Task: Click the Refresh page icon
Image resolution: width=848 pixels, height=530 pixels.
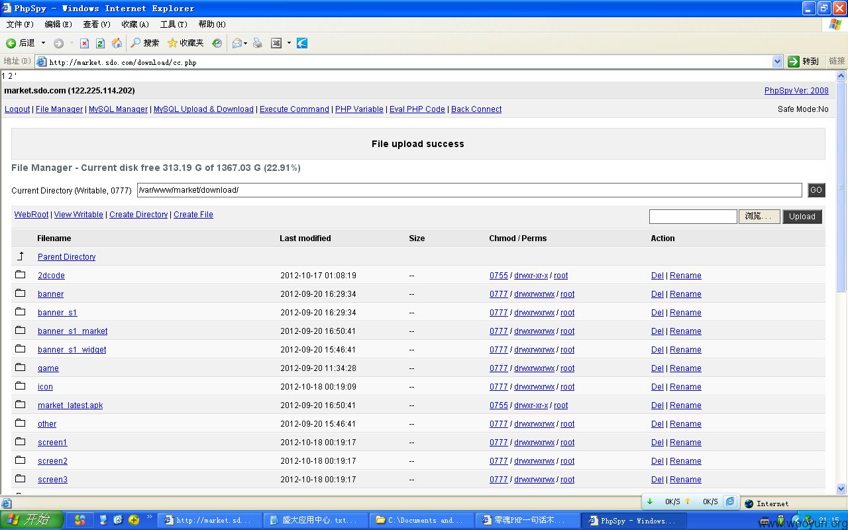Action: [x=100, y=43]
